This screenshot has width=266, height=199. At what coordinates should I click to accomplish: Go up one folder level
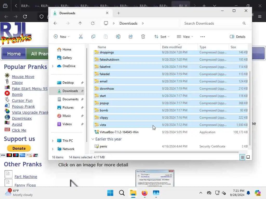tap(80, 23)
